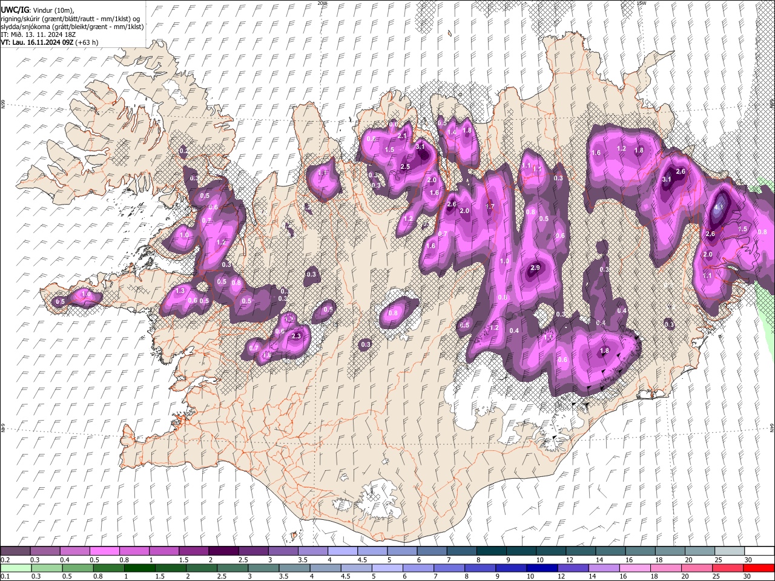Click the 'slydda/snjókoma' description line
Screen dimensions: 775x581
pos(72,27)
